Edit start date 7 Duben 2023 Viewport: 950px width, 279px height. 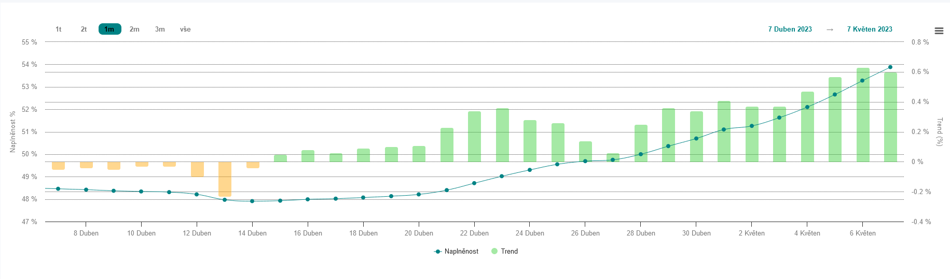click(790, 30)
